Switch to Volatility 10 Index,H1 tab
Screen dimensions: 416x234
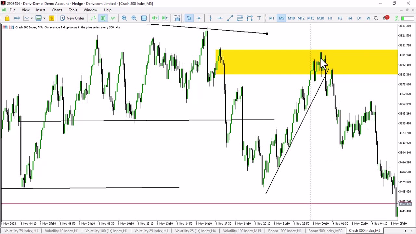pos(61,231)
